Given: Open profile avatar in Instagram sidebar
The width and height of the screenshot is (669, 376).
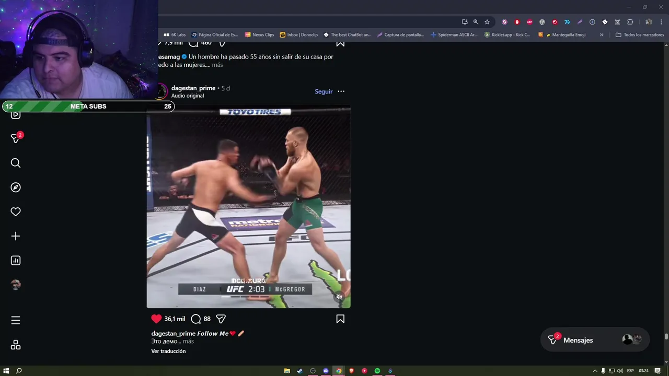Looking at the screenshot, I should point(16,285).
